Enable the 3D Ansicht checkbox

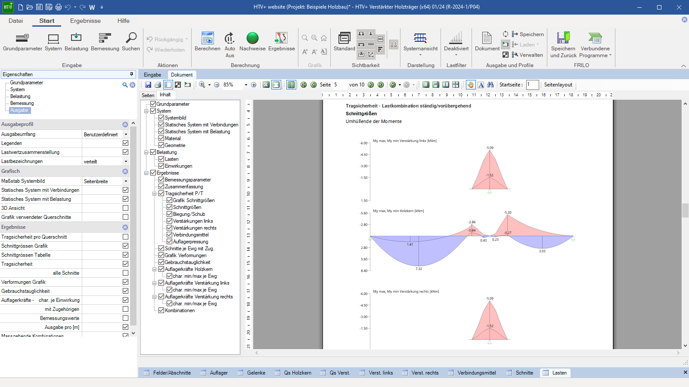[x=125, y=208]
